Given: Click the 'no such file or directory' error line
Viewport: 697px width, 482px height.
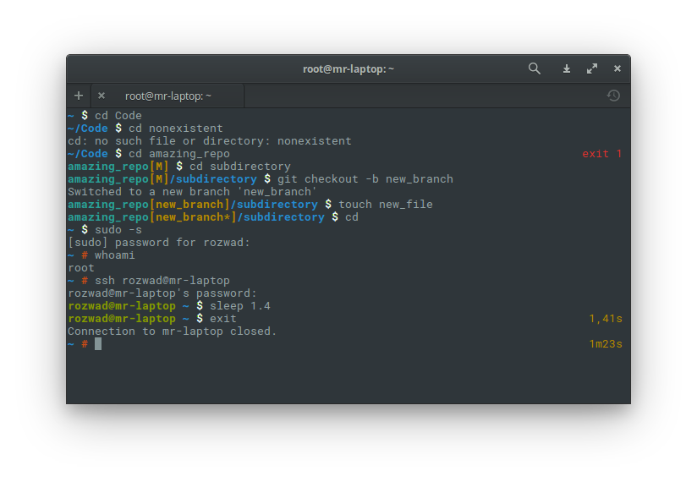Looking at the screenshot, I should [210, 141].
